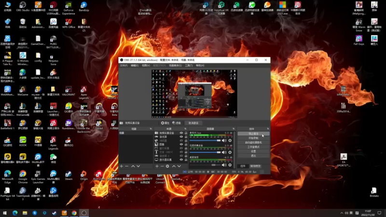Open the File menu in OBS
The height and width of the screenshot is (217, 386).
[x=124, y=66]
